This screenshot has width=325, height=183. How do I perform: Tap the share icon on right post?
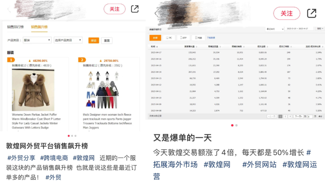point(311,14)
